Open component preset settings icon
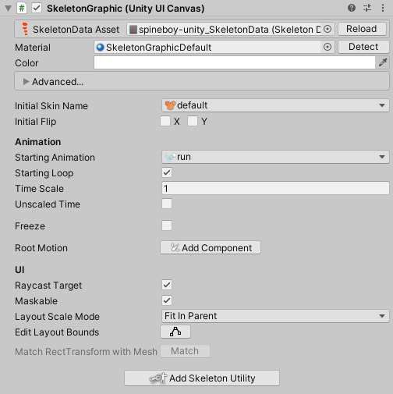Screen dimensions: 393x394 367,8
